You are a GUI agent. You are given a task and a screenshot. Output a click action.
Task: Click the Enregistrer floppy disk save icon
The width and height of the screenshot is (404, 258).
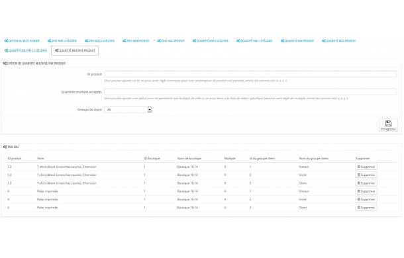tap(388, 123)
